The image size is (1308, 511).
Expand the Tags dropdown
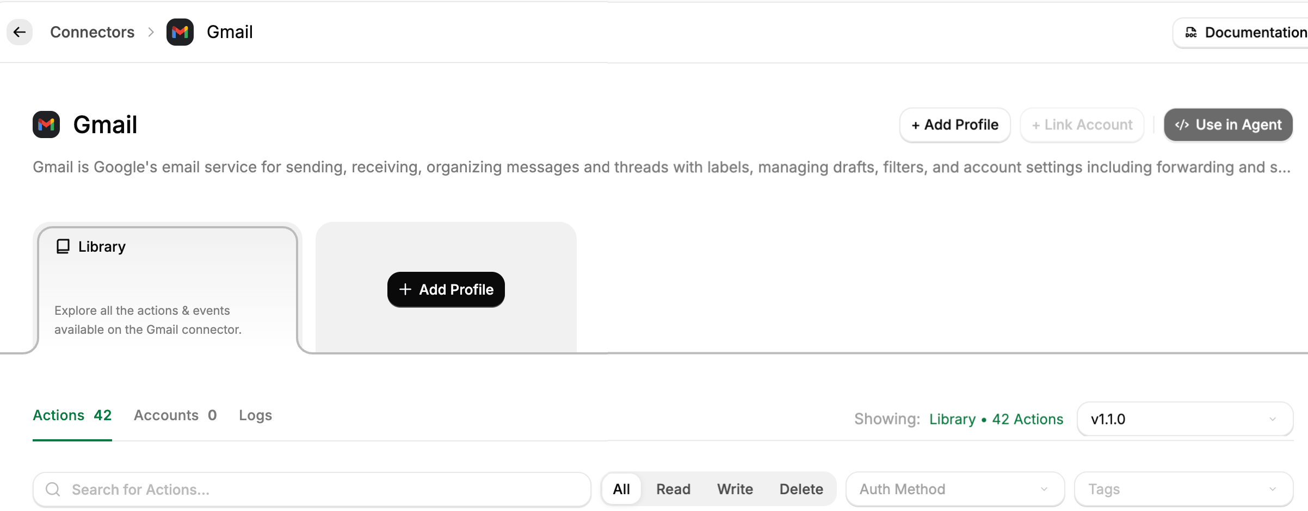[1184, 489]
